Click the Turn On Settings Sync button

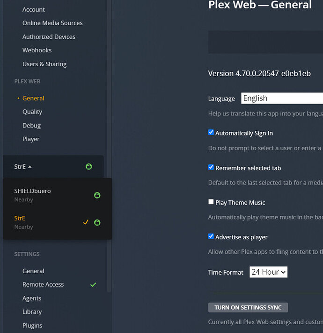(248, 307)
